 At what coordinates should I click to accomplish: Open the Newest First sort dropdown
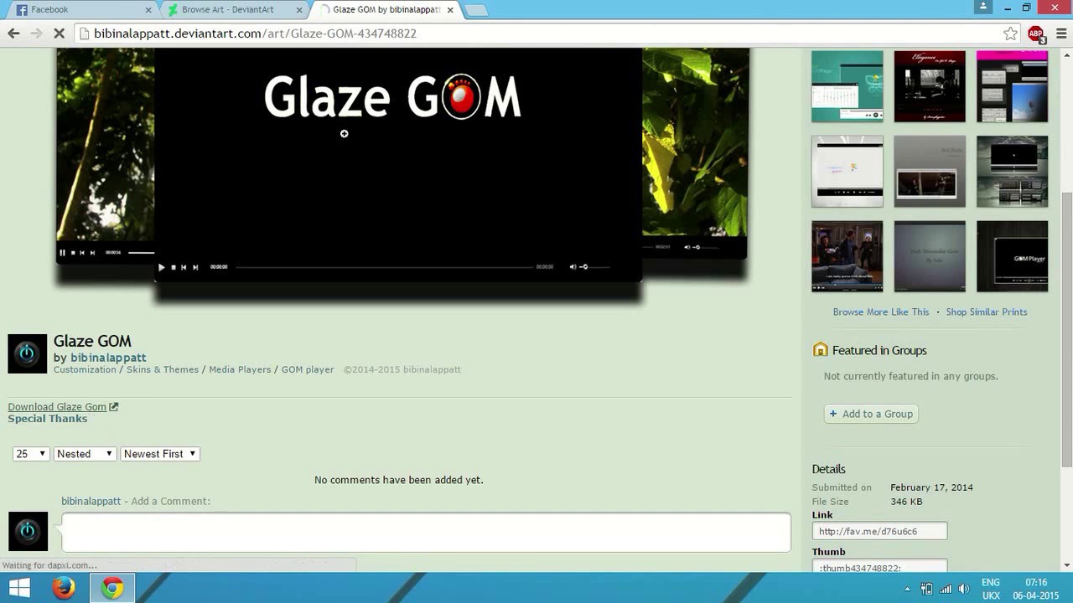pyautogui.click(x=160, y=454)
